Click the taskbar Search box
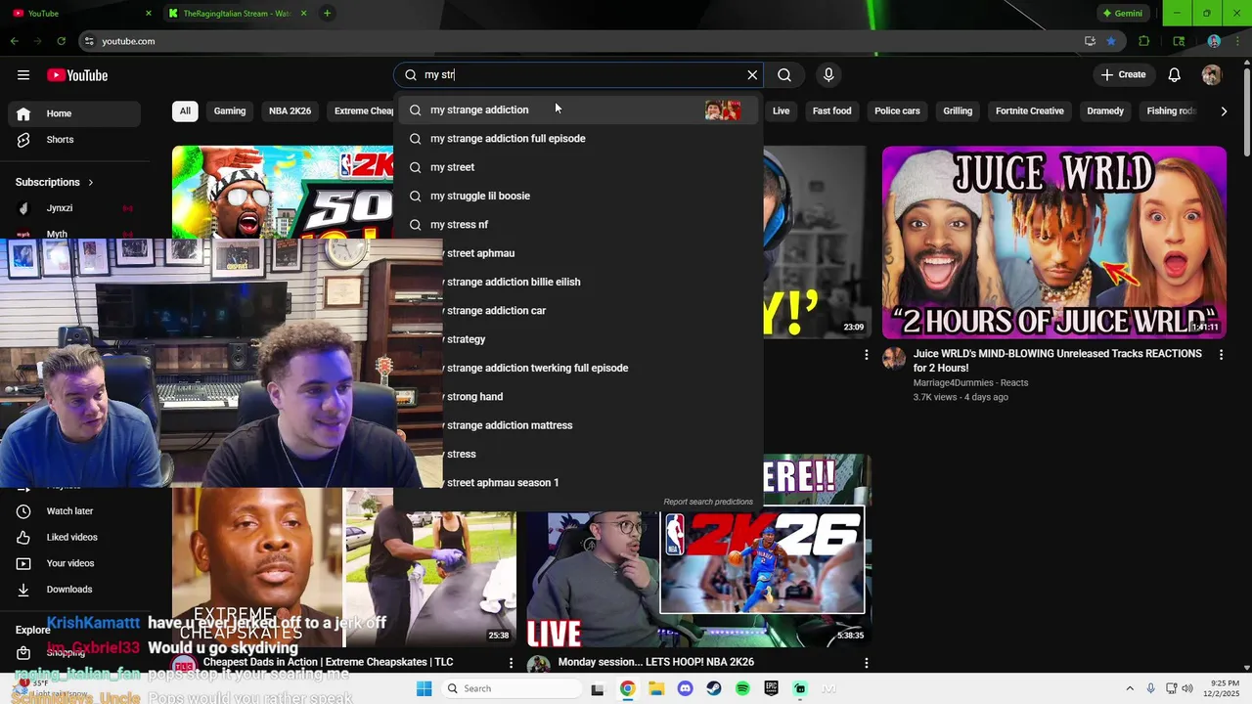This screenshot has width=1252, height=704. [511, 688]
